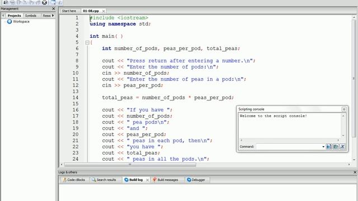Close the Build log tab

pyautogui.click(x=148, y=180)
